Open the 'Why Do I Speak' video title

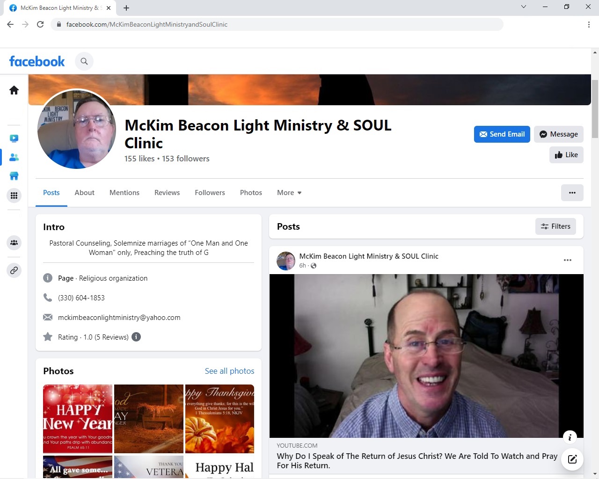tap(417, 461)
